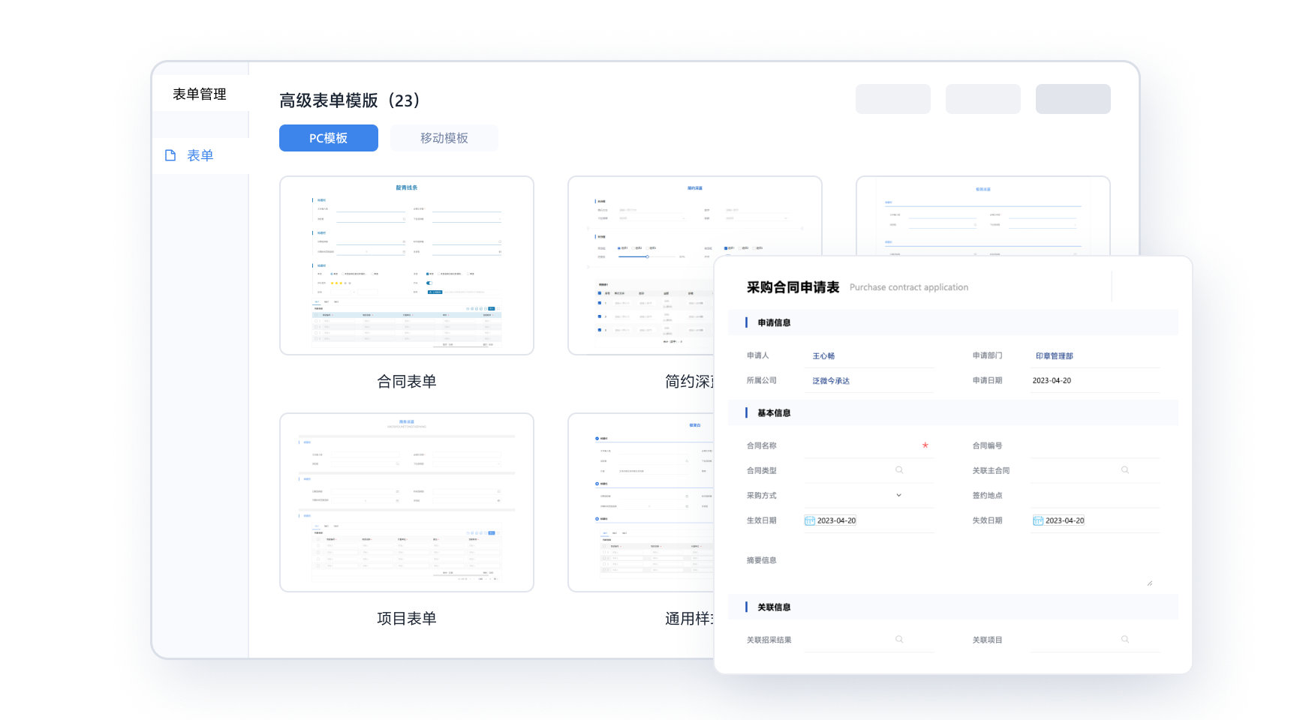Click the 印章管理部 department link

coord(1055,356)
